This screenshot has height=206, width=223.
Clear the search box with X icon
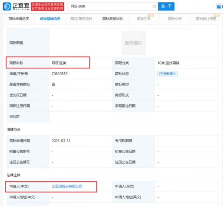coord(154,6)
